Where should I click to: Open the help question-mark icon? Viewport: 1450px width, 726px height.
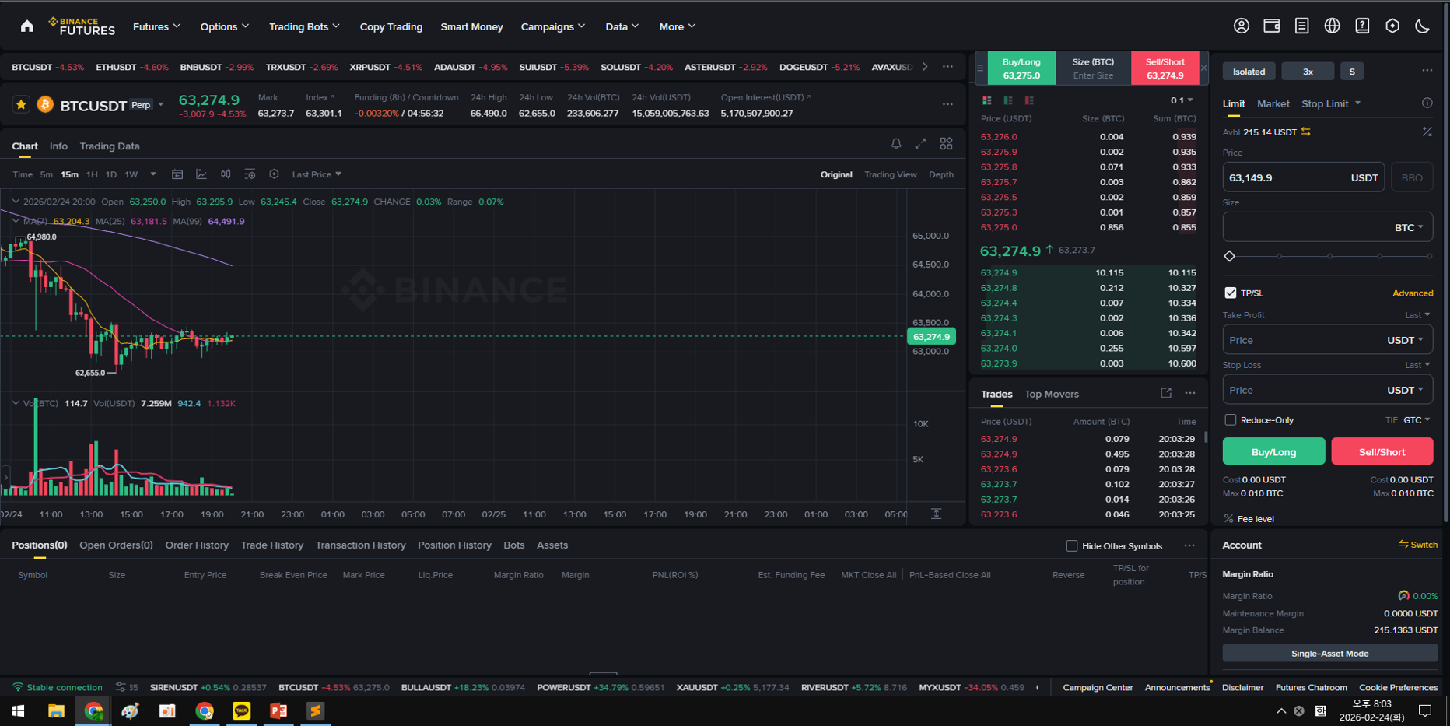click(x=1362, y=26)
